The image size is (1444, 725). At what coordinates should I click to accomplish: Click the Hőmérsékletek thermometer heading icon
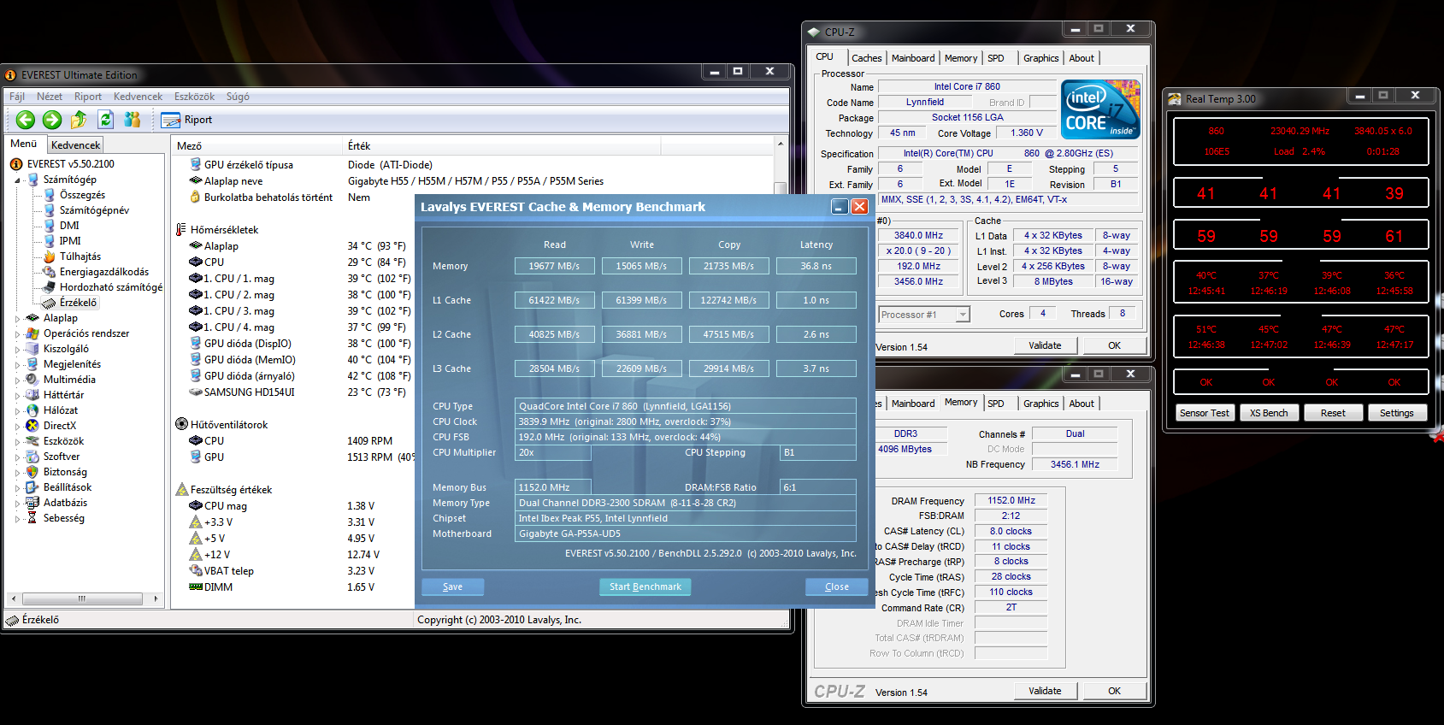(x=181, y=230)
